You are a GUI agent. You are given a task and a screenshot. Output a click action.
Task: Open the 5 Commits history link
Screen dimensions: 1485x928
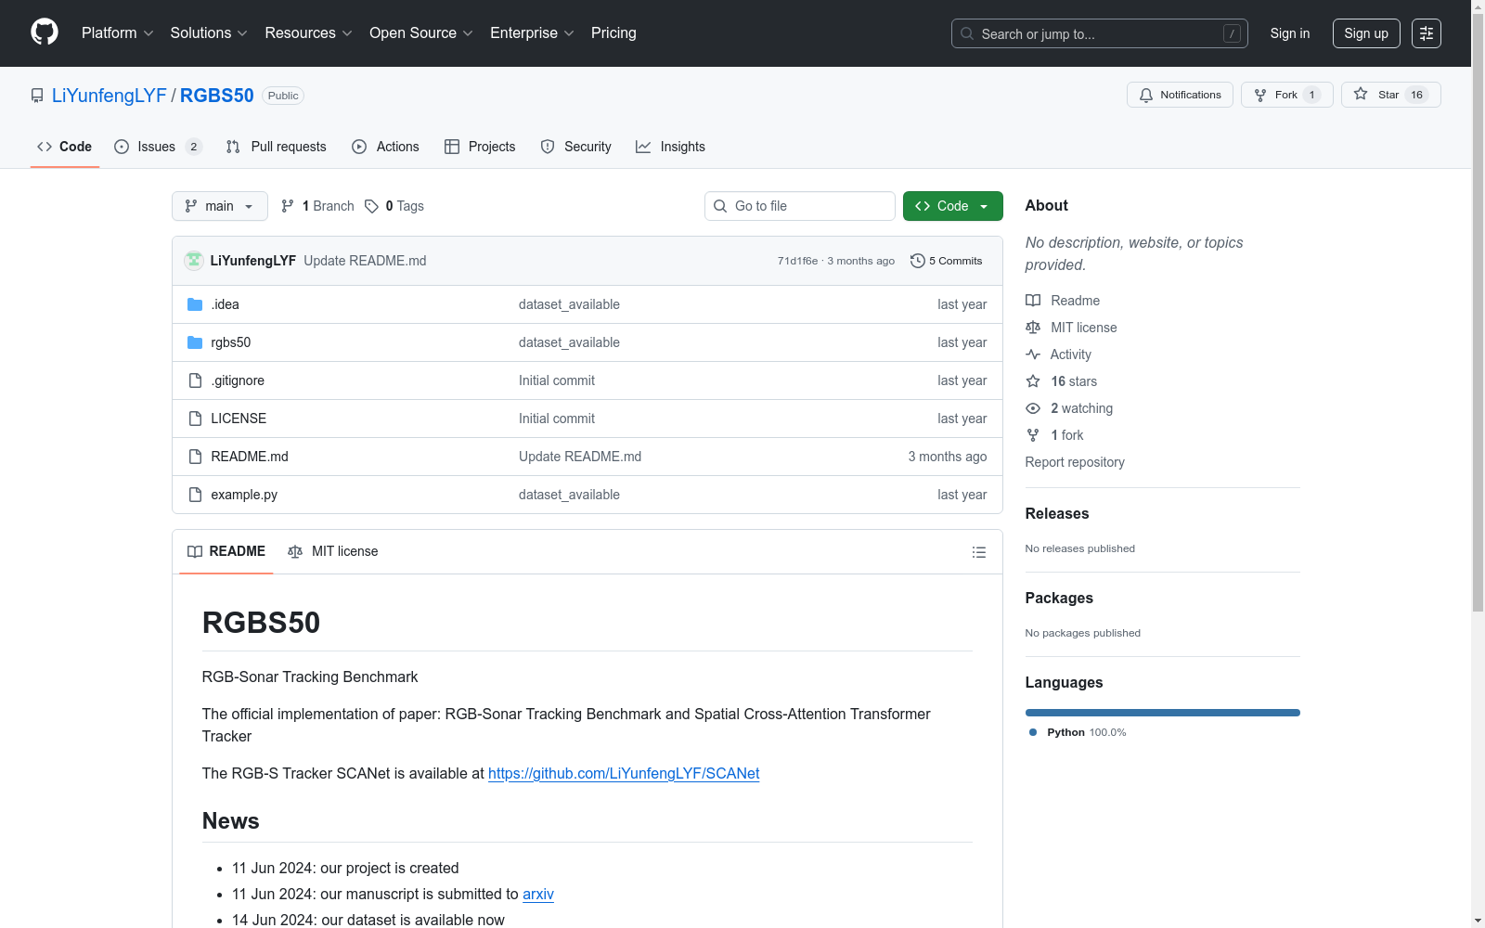tap(947, 261)
